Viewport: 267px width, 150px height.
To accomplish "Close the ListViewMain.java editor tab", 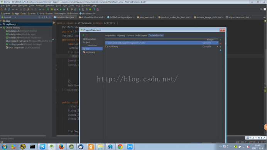I will click(76, 17).
